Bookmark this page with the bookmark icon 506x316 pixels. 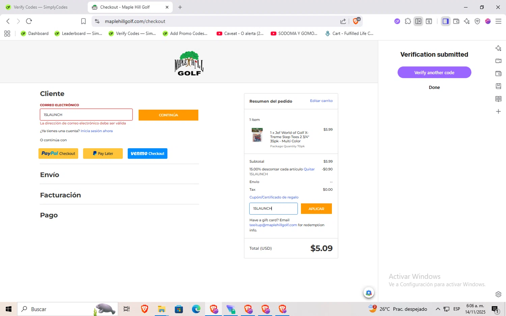83,21
